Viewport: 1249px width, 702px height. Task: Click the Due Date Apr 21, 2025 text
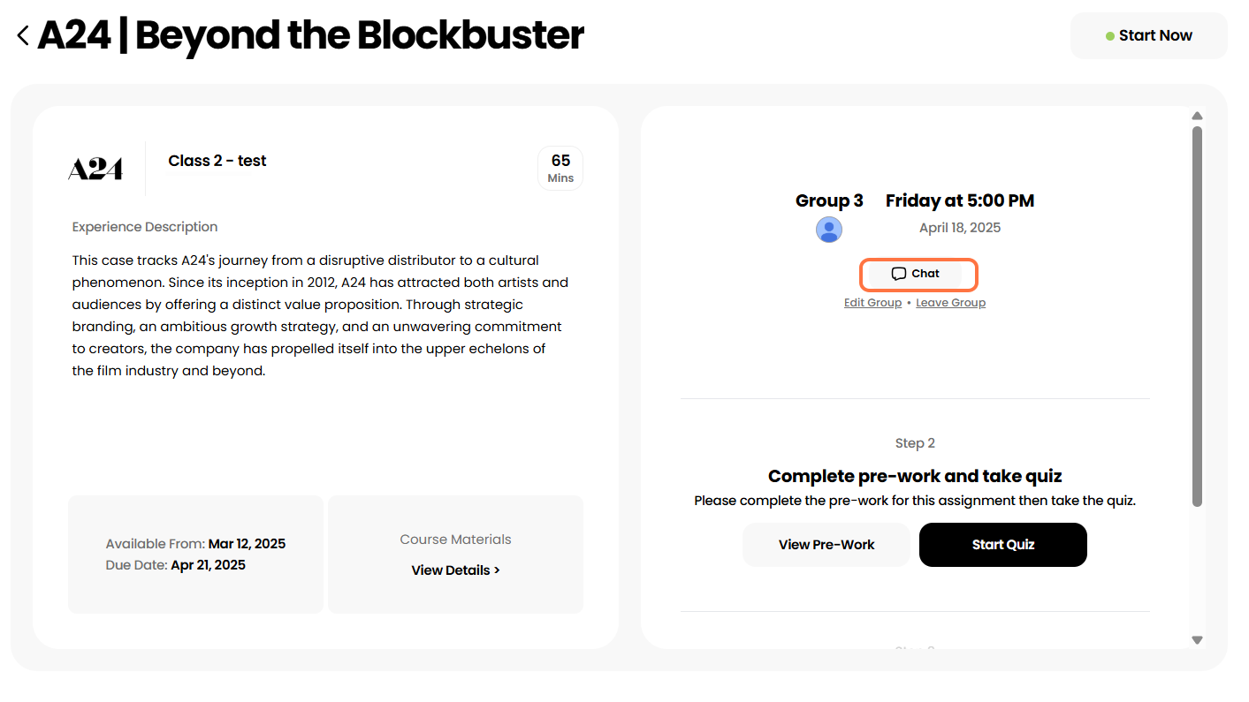(176, 565)
